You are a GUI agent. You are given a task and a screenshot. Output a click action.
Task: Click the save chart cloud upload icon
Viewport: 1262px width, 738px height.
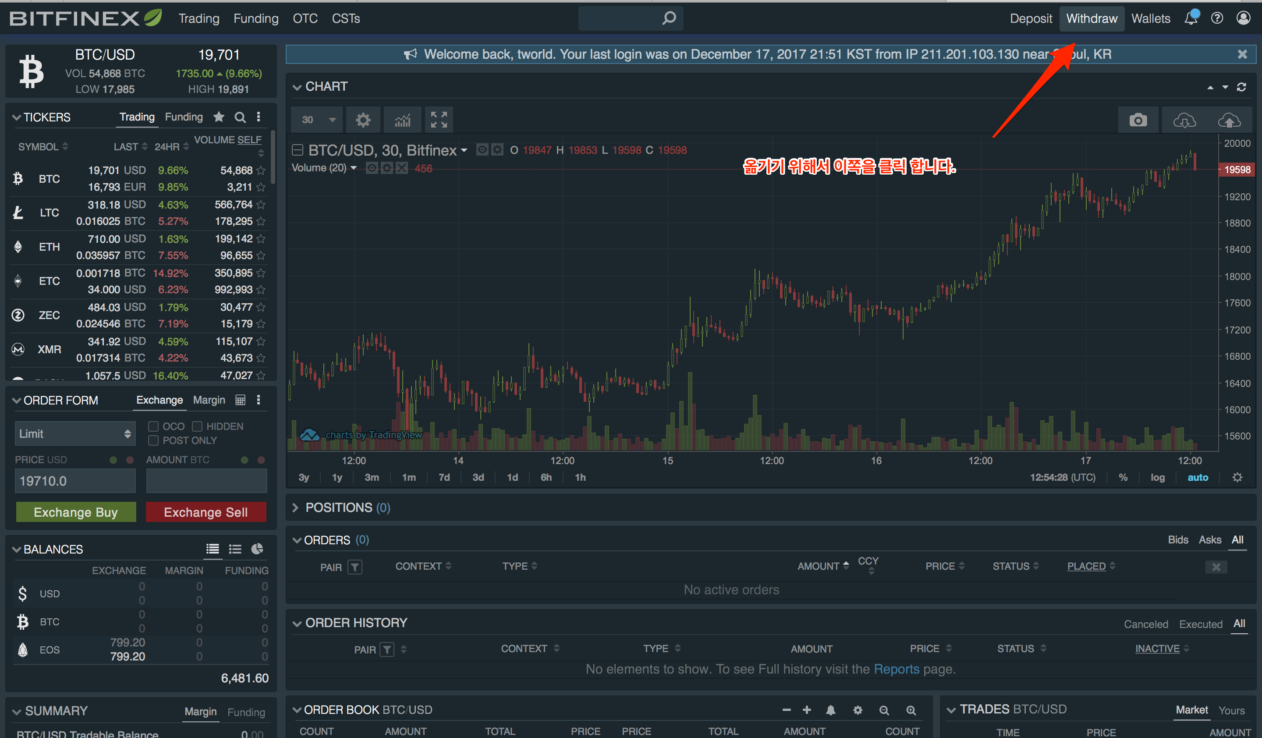[x=1229, y=120]
